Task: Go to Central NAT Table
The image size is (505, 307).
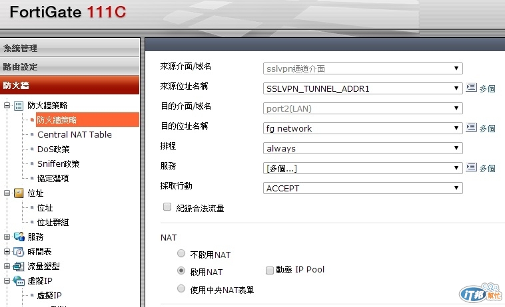Action: [x=75, y=134]
